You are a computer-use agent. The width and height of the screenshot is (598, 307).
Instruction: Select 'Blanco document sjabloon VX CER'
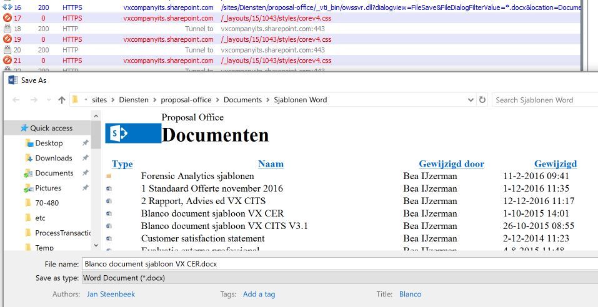tap(212, 213)
